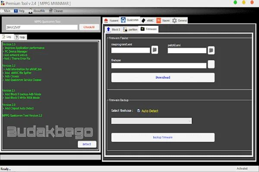Click the Firmware folder icon
Image resolution: width=259 pixels, height=172 pixels.
(x=142, y=29)
